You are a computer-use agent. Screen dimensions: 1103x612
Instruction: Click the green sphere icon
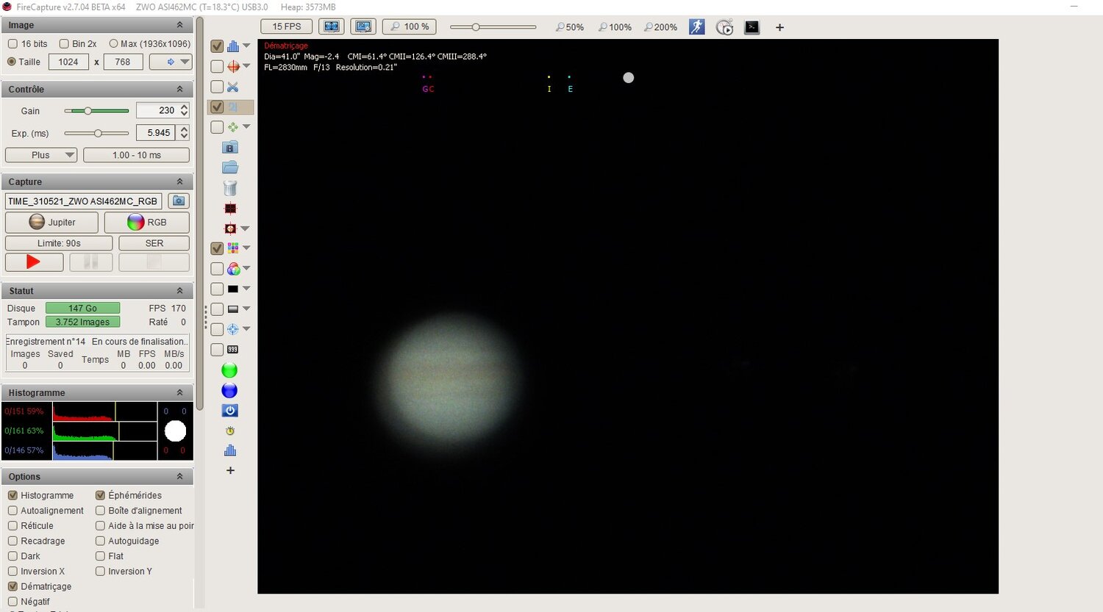pyautogui.click(x=229, y=370)
